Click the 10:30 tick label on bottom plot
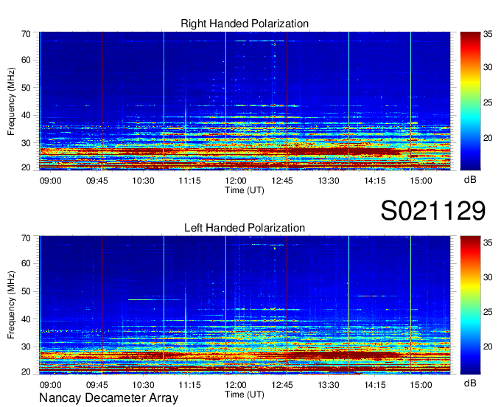 [x=143, y=385]
